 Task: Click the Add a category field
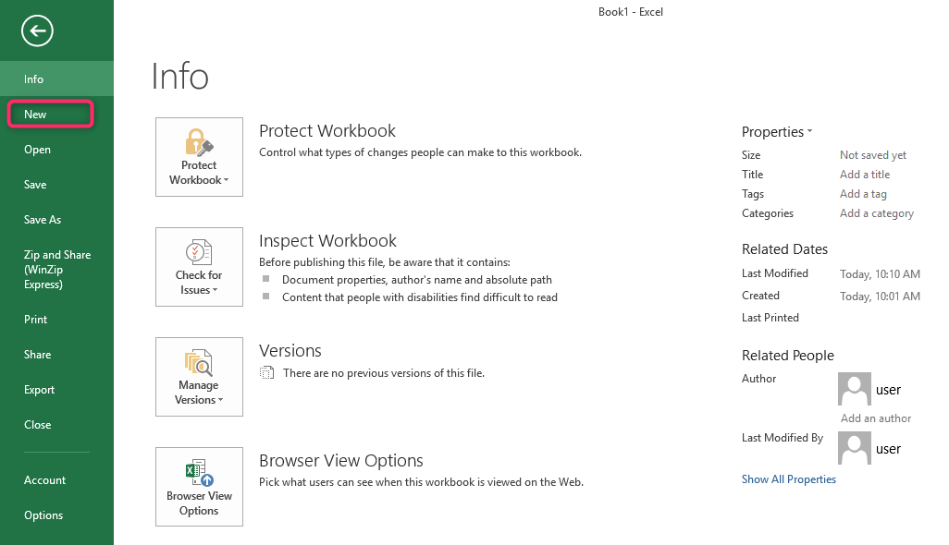pos(876,213)
